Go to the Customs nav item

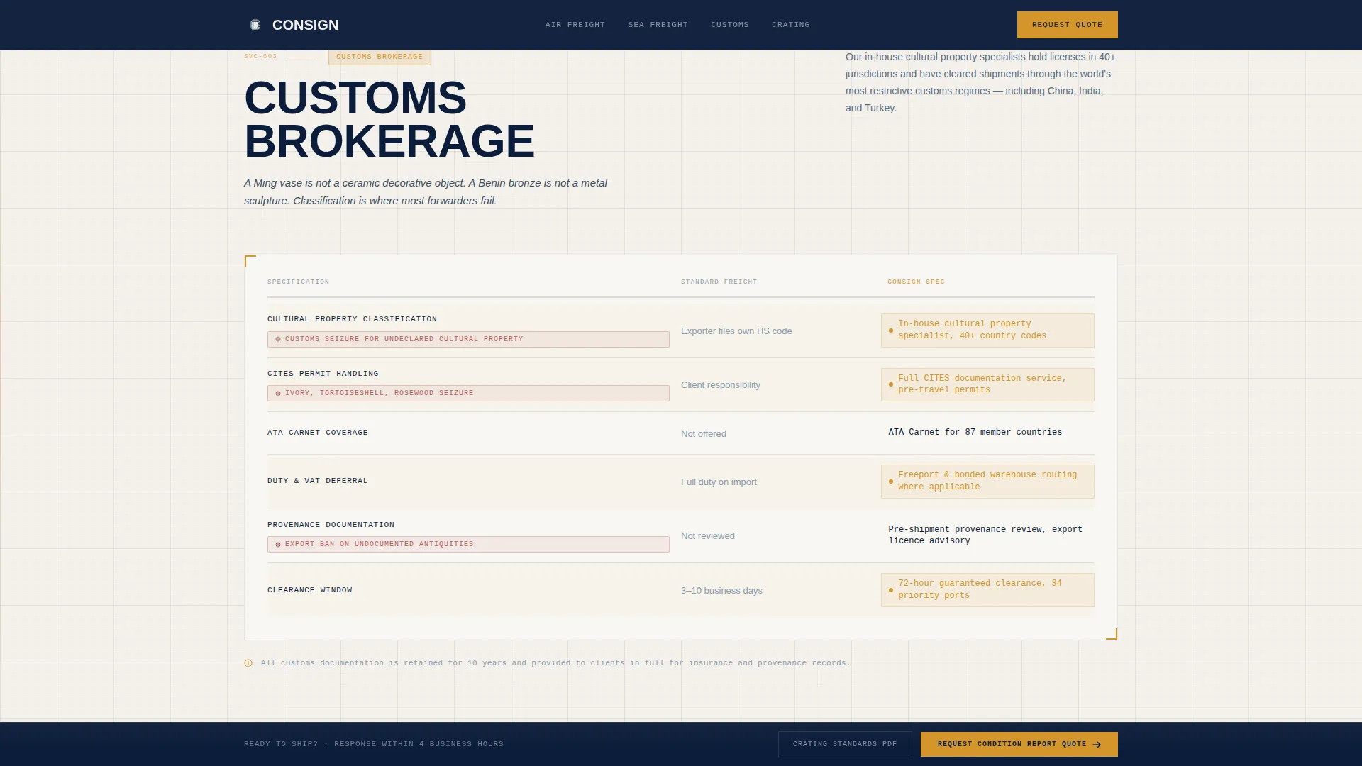[730, 25]
